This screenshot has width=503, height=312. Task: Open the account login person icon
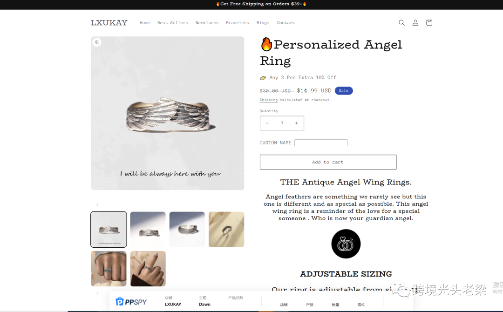click(415, 23)
